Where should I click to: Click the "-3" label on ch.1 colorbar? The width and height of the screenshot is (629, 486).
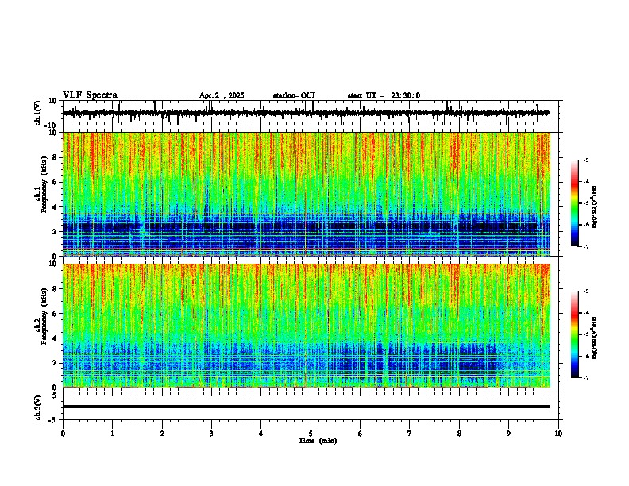click(x=586, y=160)
